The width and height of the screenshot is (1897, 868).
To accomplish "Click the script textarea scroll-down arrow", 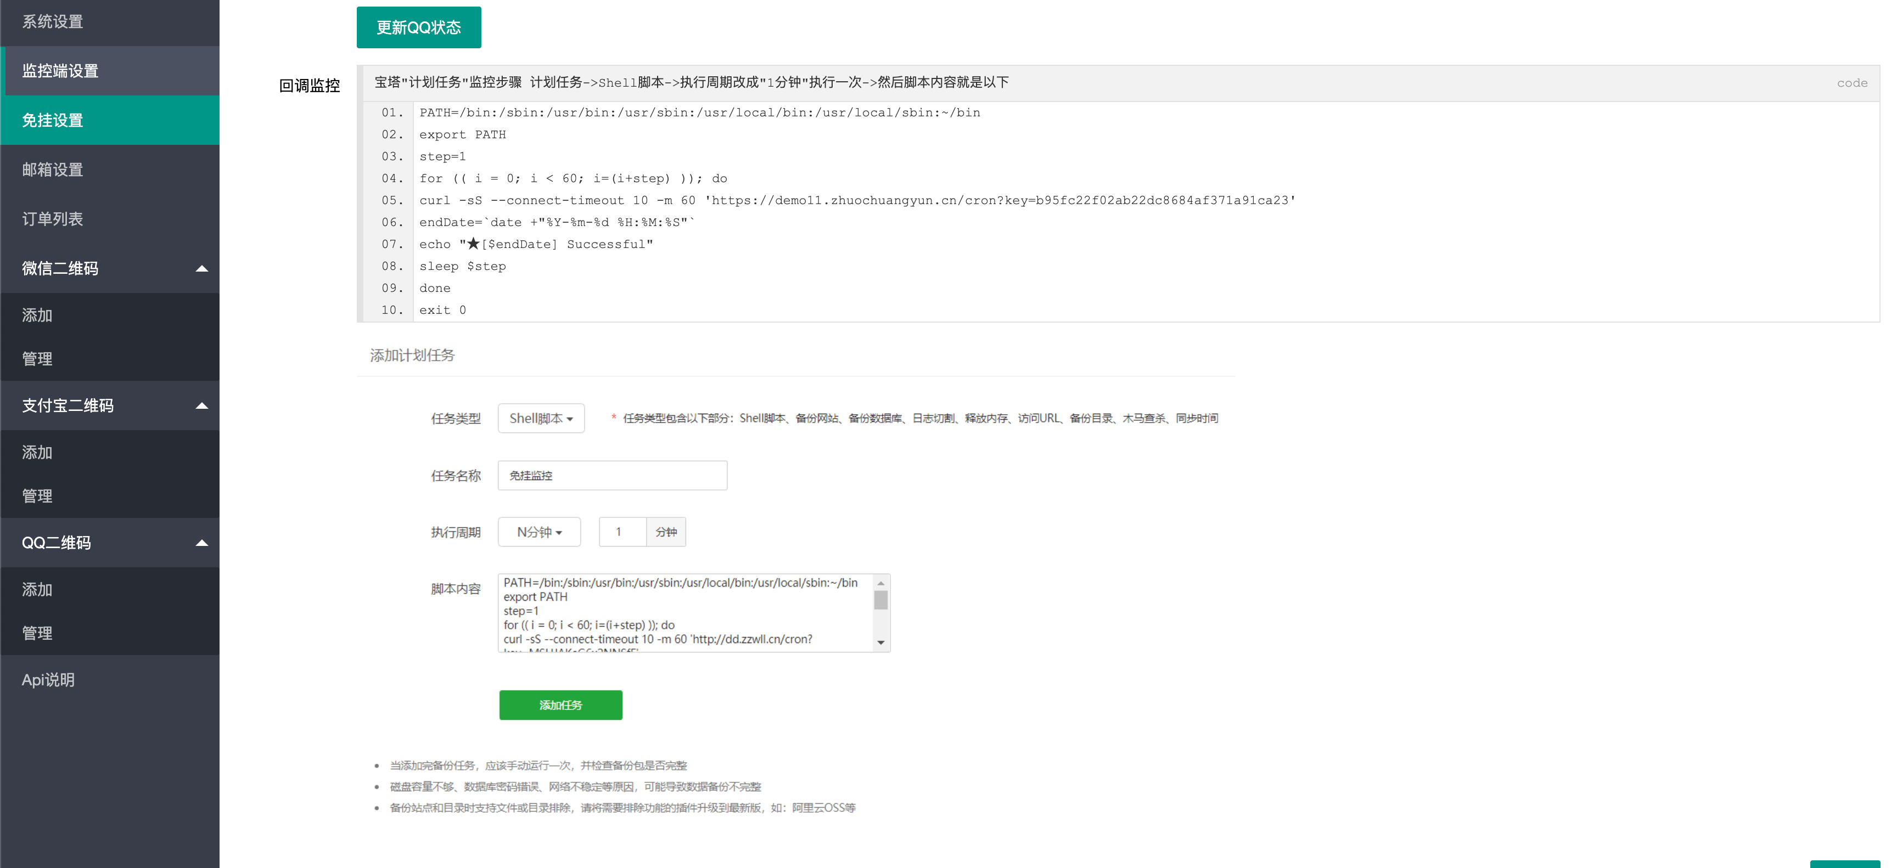I will (x=881, y=642).
